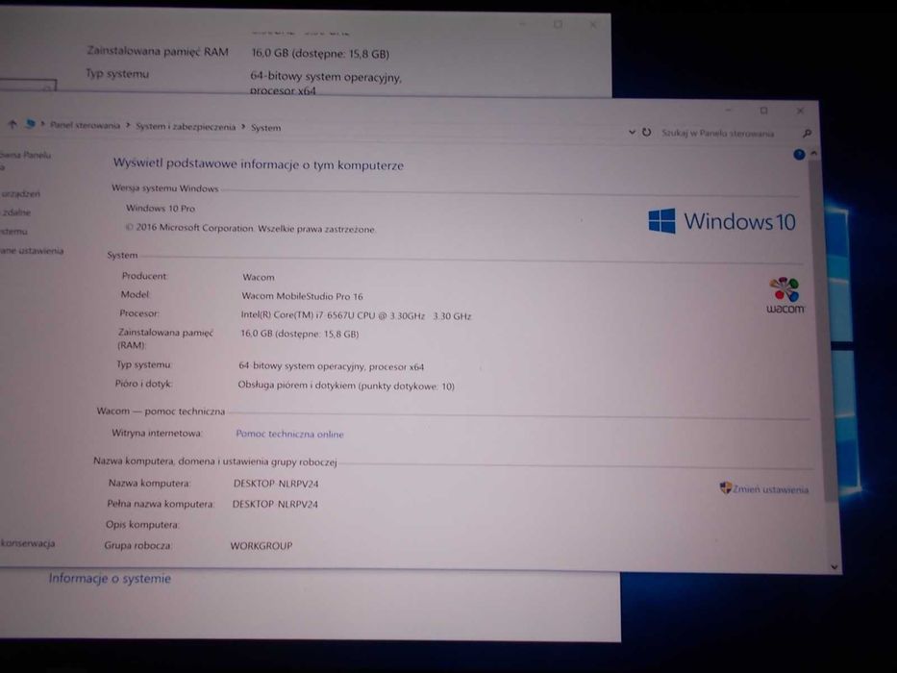897x673 pixels.
Task: Open the System i zabezpieczenia breadcrumb
Action: coord(186,127)
